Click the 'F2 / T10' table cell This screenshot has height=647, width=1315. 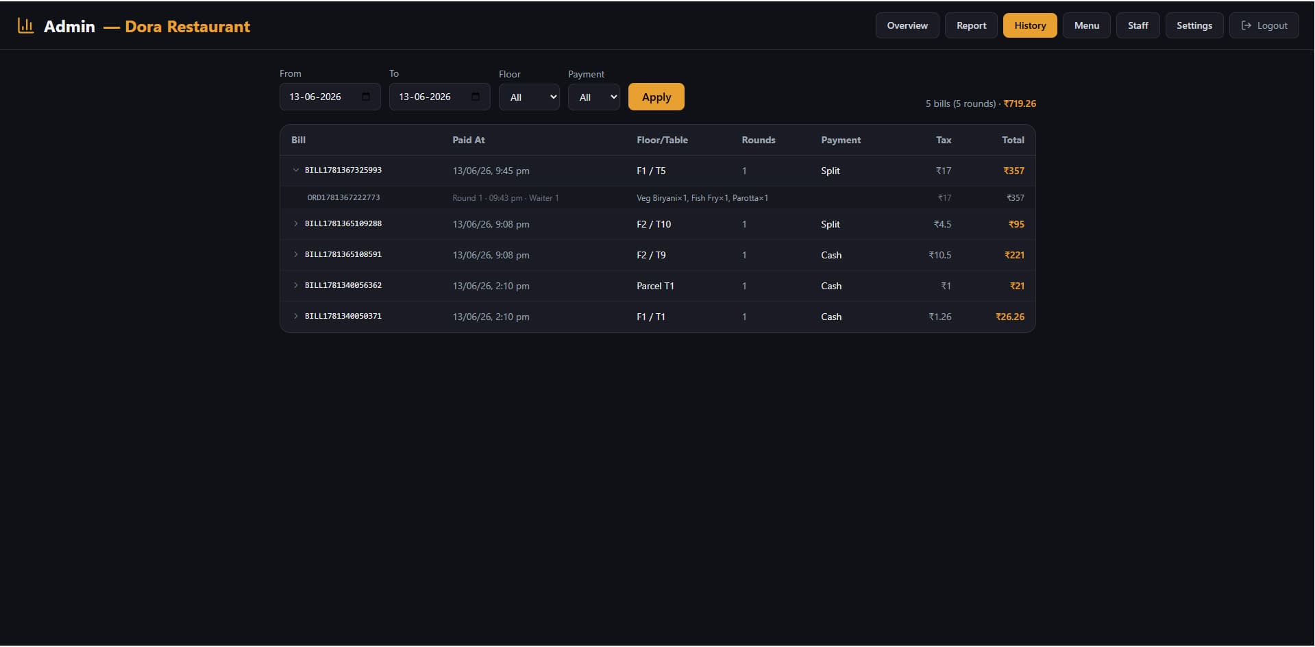654,224
